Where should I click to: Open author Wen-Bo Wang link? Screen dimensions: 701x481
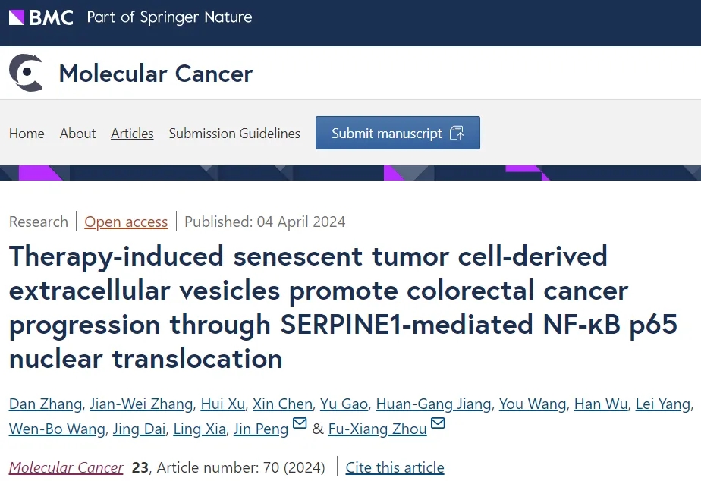[57, 429]
